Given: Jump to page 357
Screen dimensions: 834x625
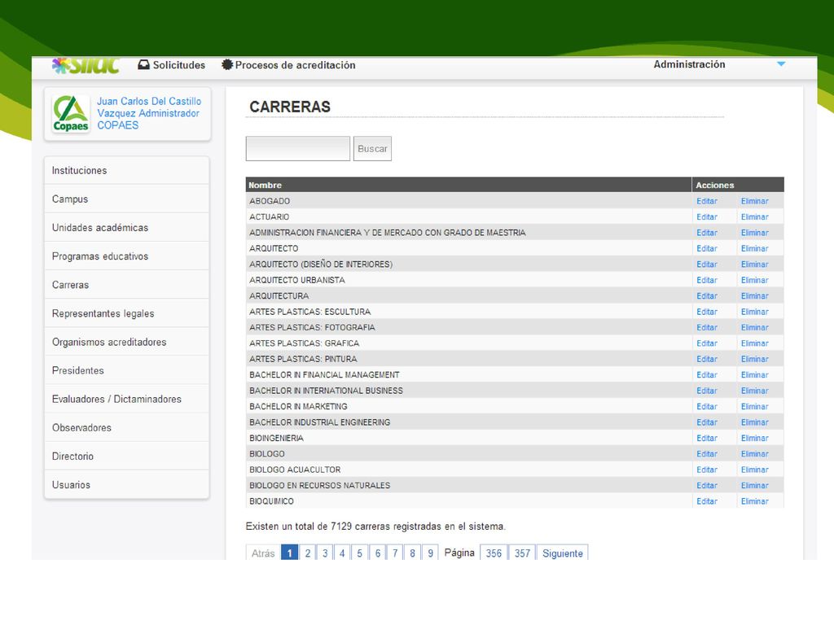Looking at the screenshot, I should tap(522, 553).
